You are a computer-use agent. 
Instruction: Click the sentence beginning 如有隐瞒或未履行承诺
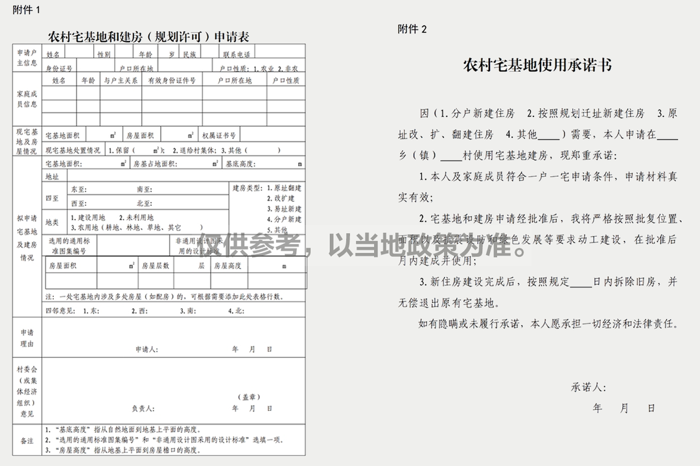tap(548, 324)
